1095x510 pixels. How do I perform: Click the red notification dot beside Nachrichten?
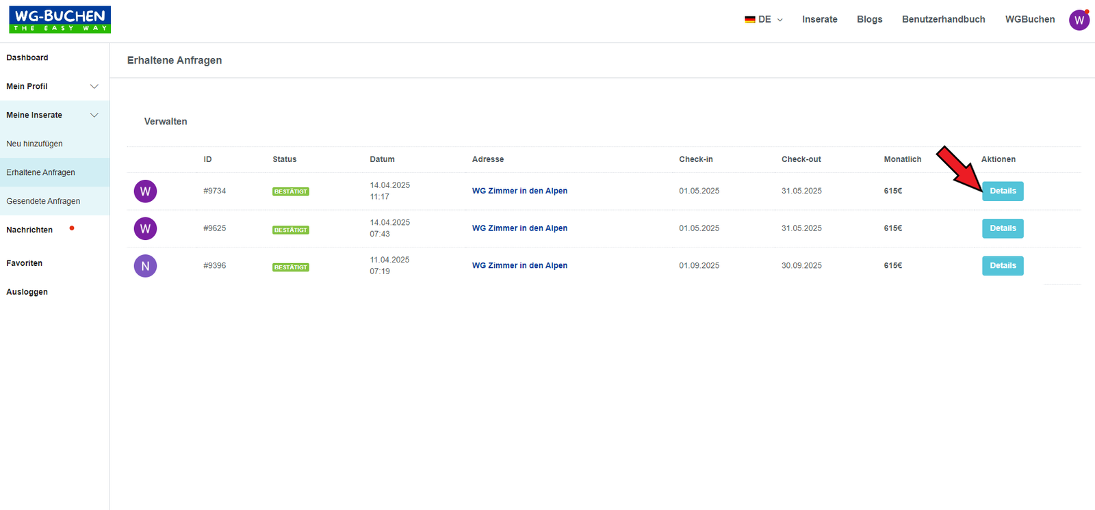pos(72,228)
